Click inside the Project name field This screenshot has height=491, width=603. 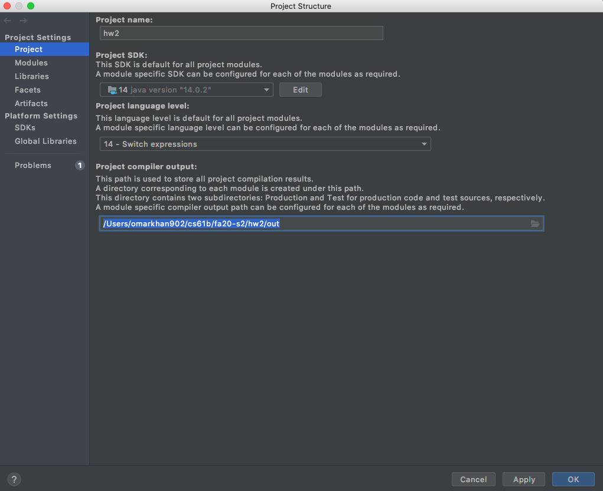pos(241,33)
